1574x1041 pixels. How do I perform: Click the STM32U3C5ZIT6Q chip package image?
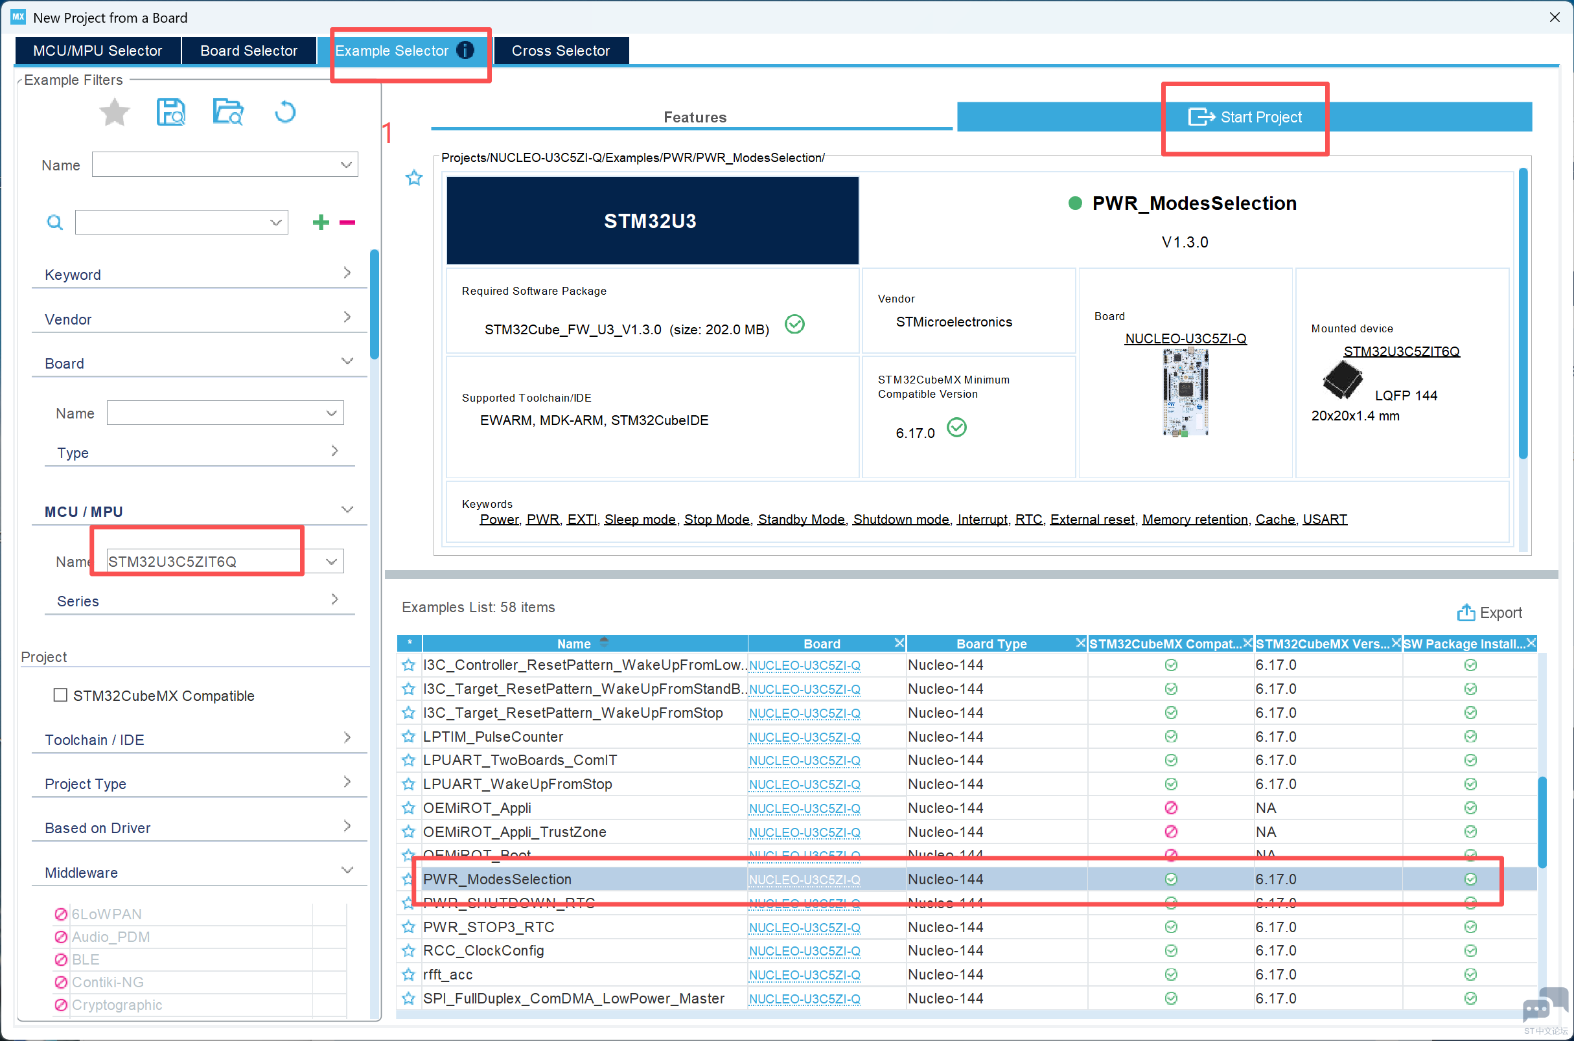coord(1342,380)
